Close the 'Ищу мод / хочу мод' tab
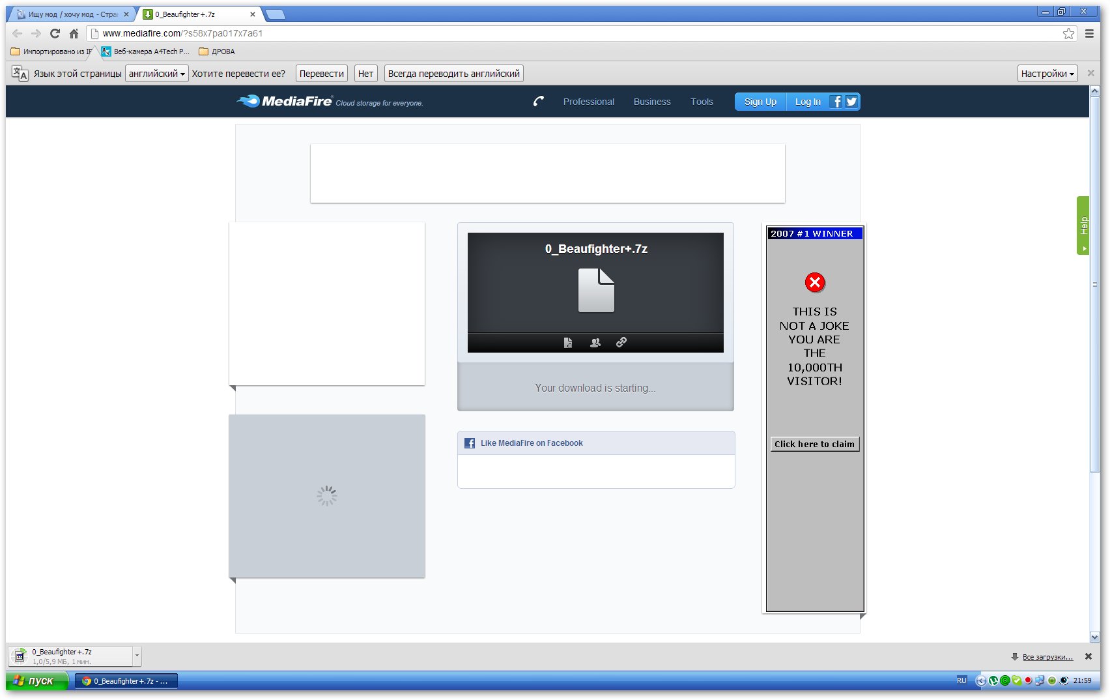Screen dimensions: 1110x700 (x=126, y=14)
